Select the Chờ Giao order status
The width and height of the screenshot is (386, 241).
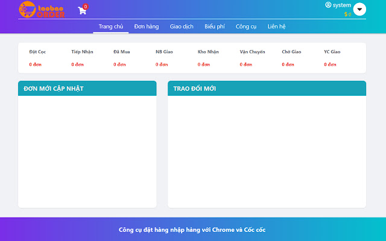click(291, 52)
